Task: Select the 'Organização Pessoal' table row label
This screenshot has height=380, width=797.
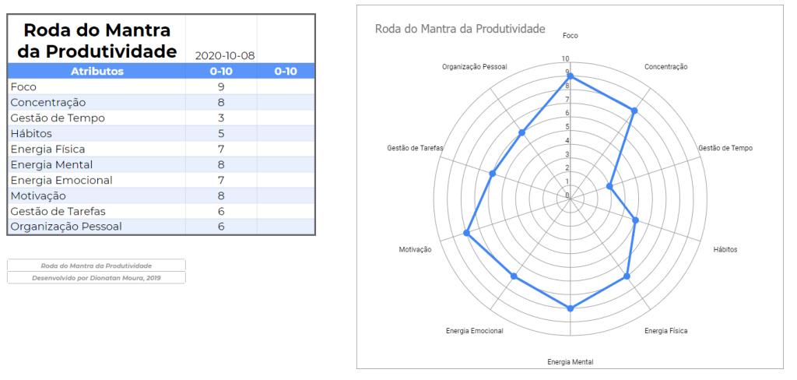Action: (66, 227)
